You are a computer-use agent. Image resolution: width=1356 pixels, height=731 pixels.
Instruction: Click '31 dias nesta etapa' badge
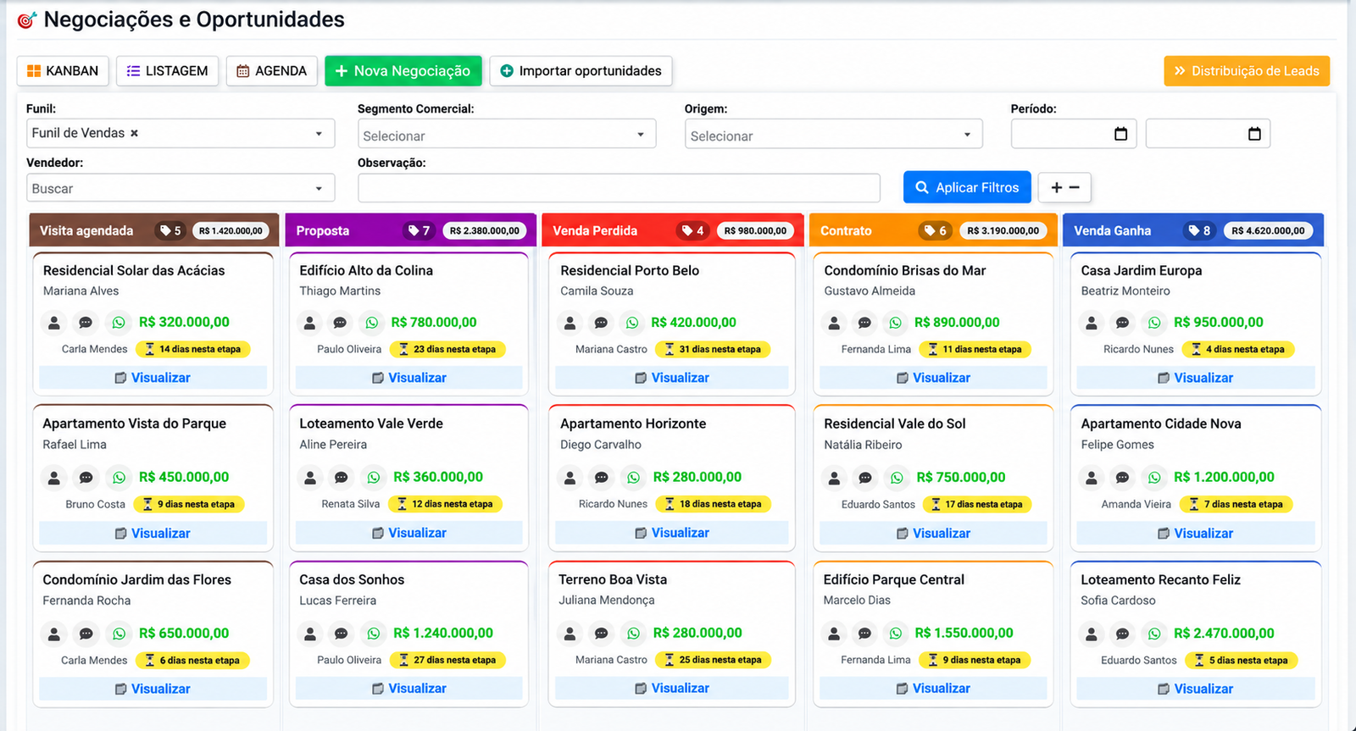(713, 349)
